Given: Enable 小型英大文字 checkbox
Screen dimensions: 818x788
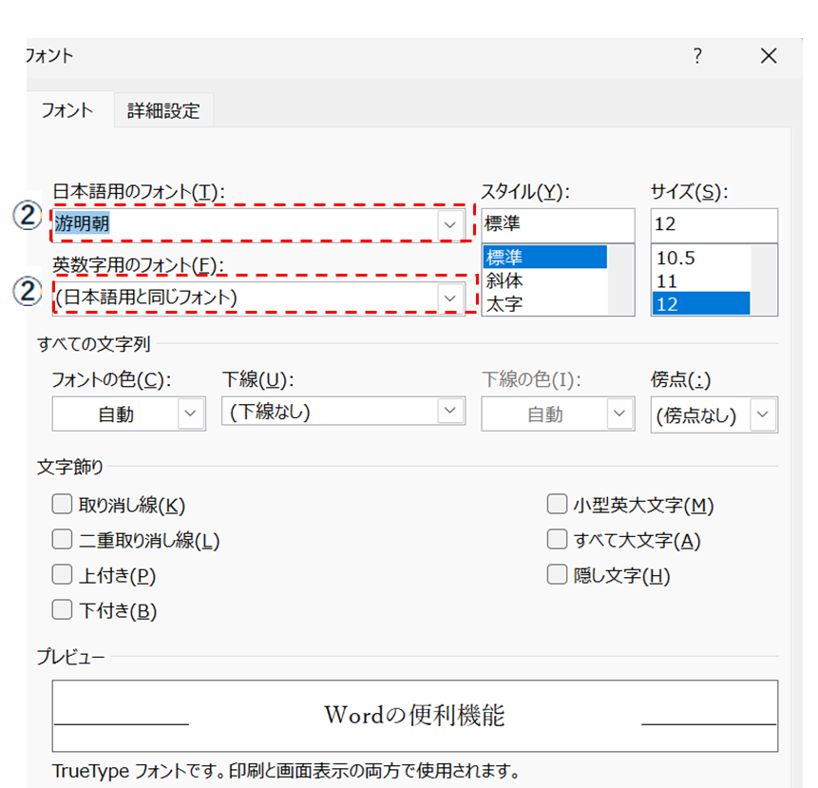Looking at the screenshot, I should click(557, 505).
